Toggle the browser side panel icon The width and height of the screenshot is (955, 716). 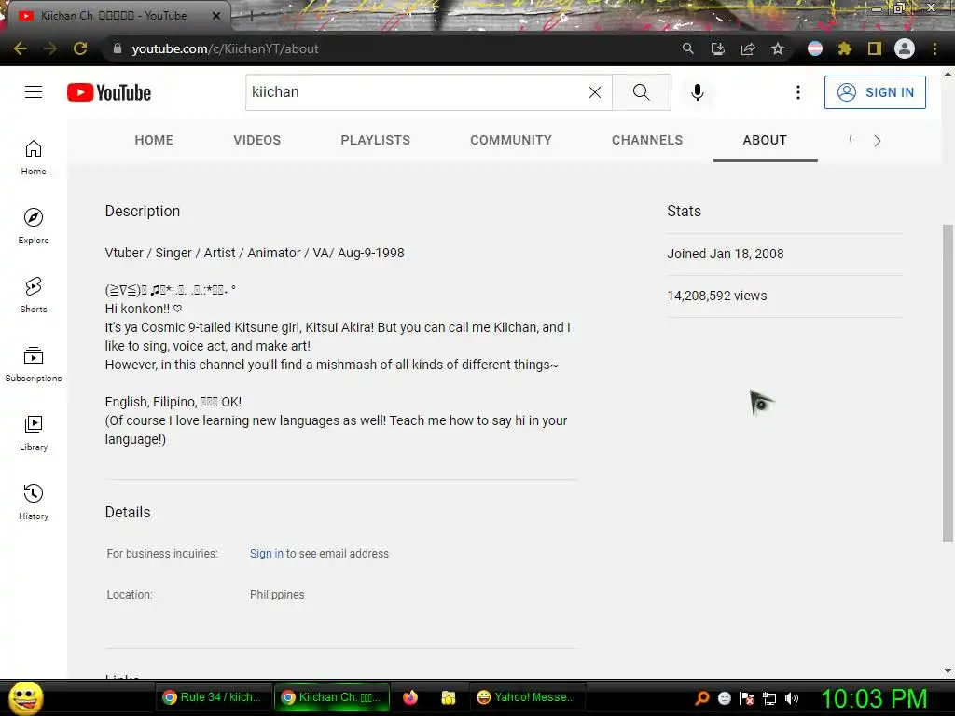pos(875,48)
